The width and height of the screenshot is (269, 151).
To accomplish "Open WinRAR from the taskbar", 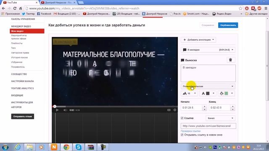I will (x=91, y=147).
